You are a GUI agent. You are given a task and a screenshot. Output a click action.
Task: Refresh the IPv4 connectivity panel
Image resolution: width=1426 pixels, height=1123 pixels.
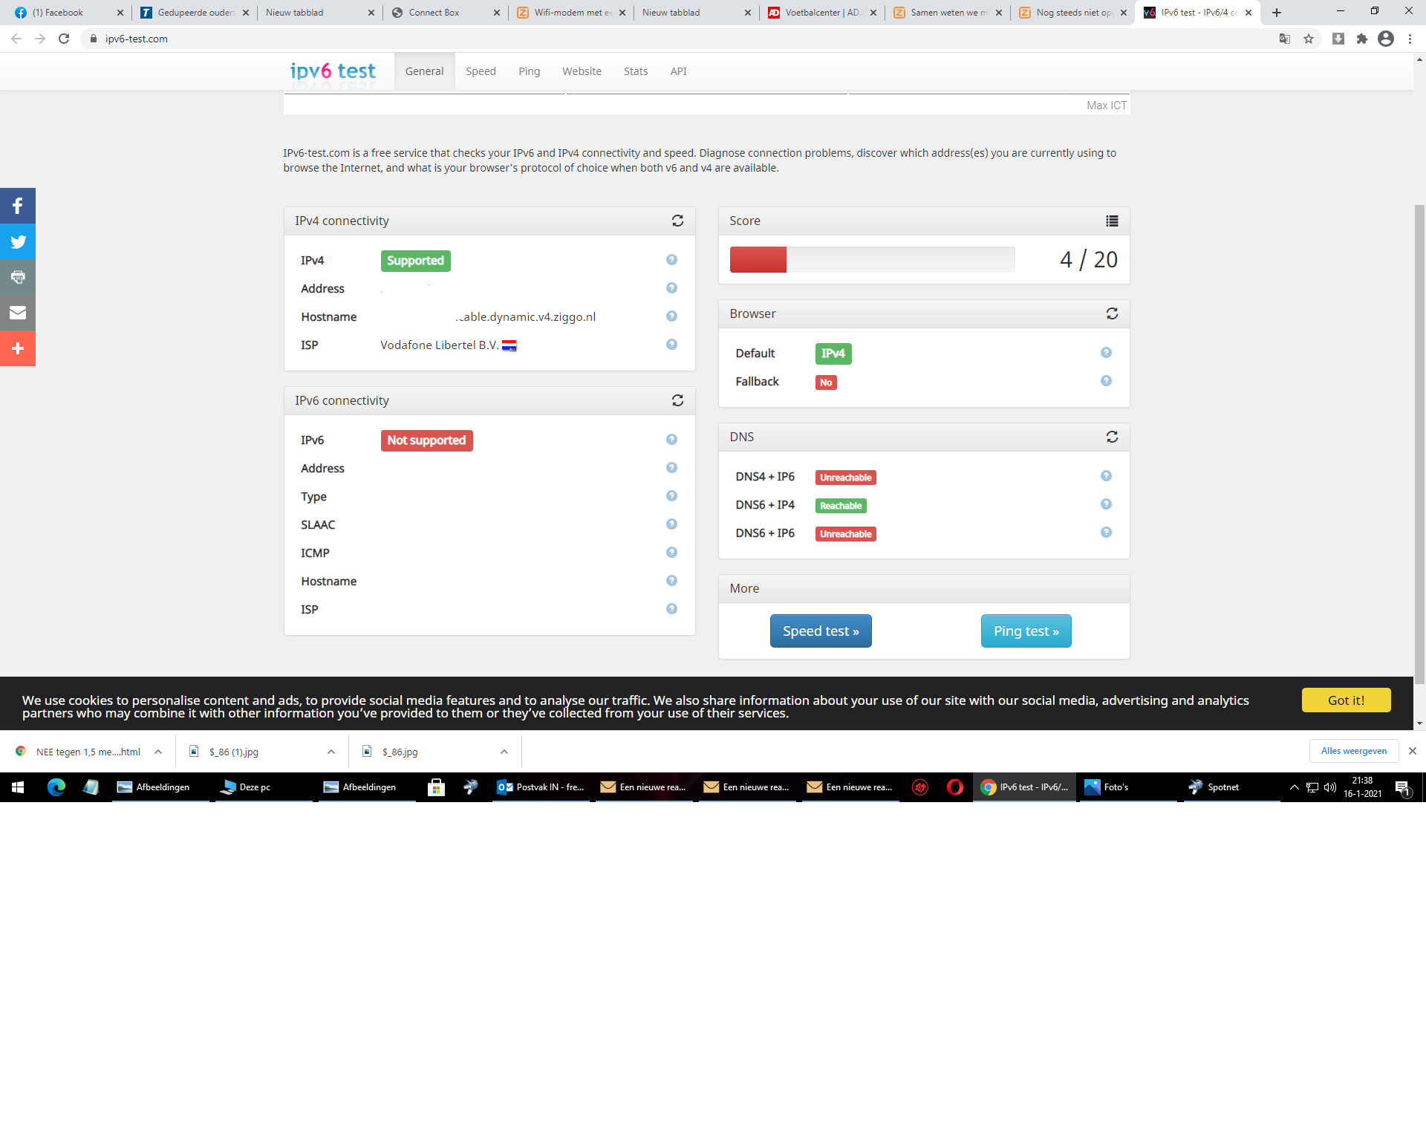point(677,221)
